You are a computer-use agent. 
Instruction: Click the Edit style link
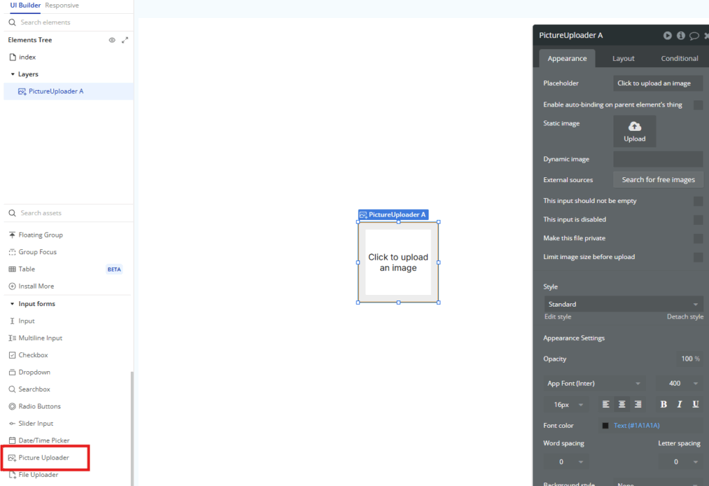557,317
